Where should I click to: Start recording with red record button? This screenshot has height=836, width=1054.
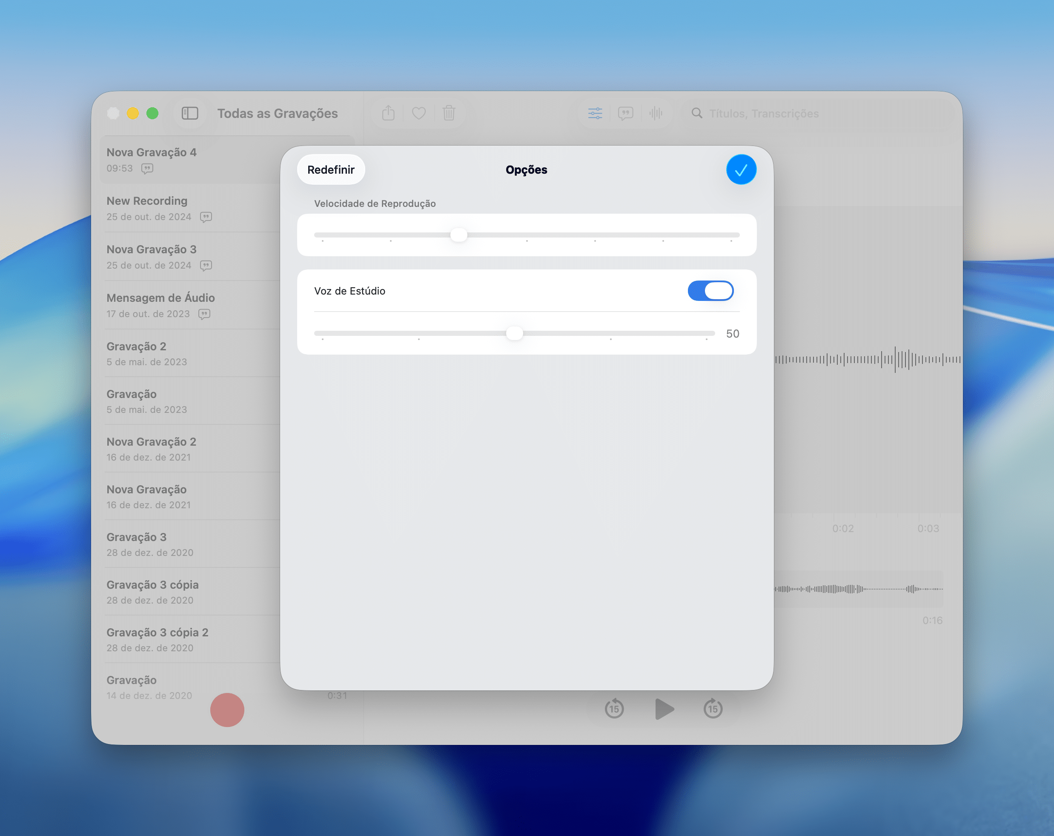[x=227, y=710]
